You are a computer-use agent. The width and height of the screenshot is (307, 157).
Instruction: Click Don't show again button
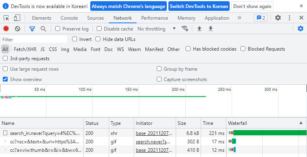(252, 6)
